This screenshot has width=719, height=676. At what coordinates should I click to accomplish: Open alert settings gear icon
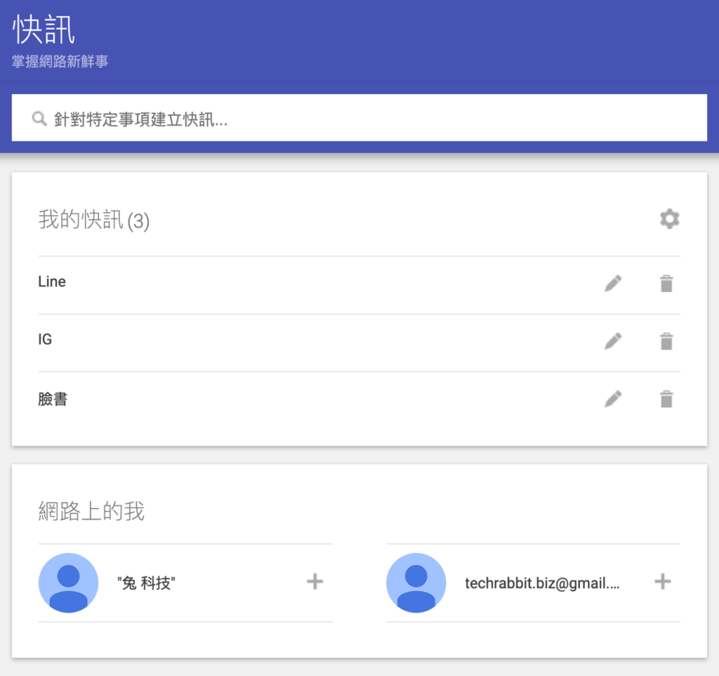coord(669,219)
